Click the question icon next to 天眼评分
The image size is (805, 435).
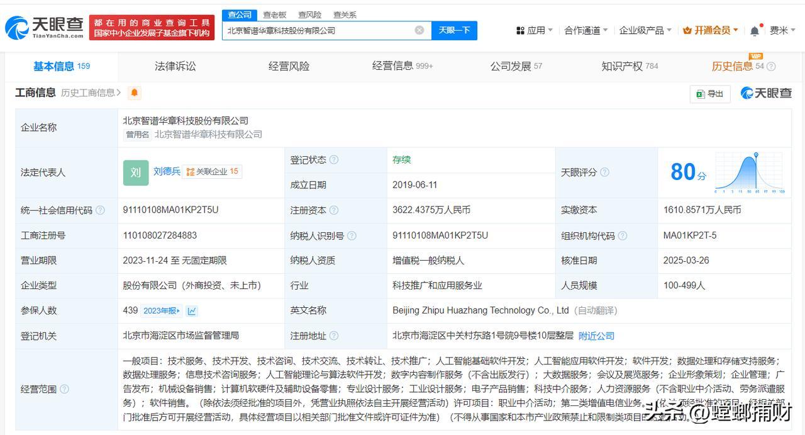tap(604, 172)
